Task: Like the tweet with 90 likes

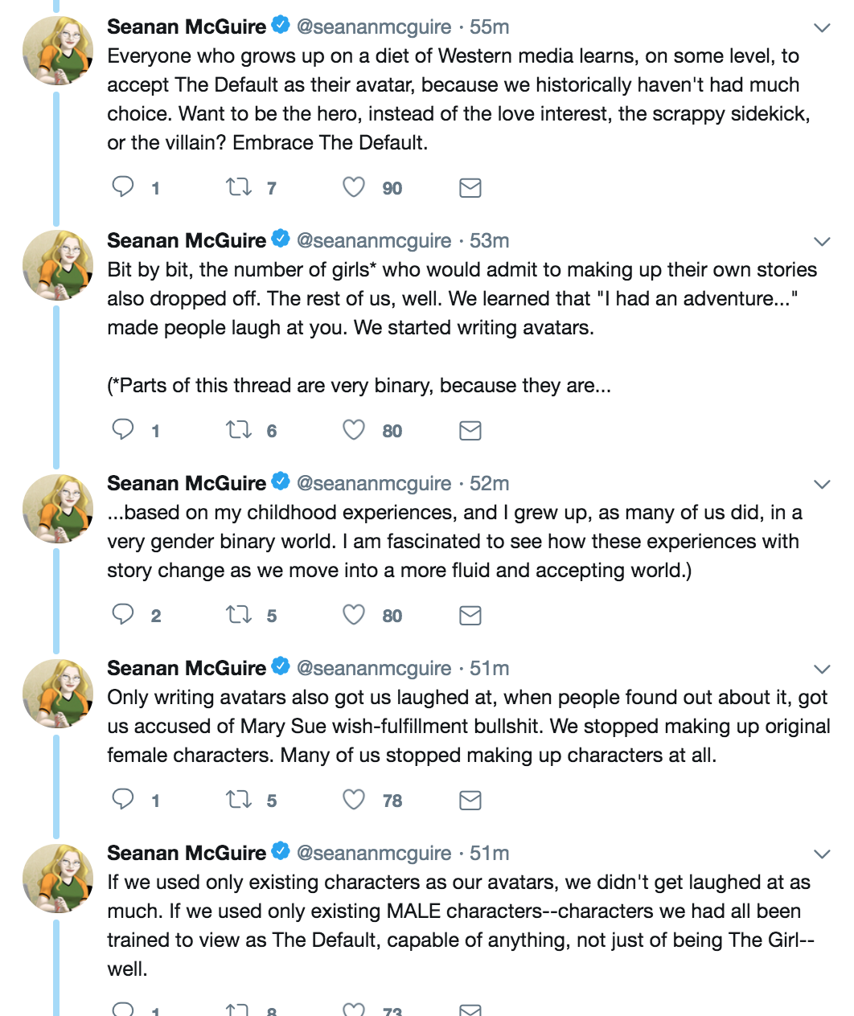Action: point(354,187)
